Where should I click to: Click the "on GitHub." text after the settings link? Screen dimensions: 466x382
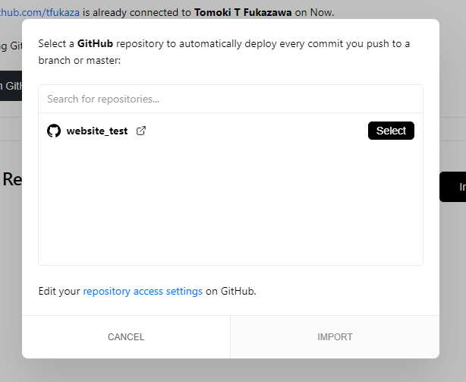pos(231,291)
